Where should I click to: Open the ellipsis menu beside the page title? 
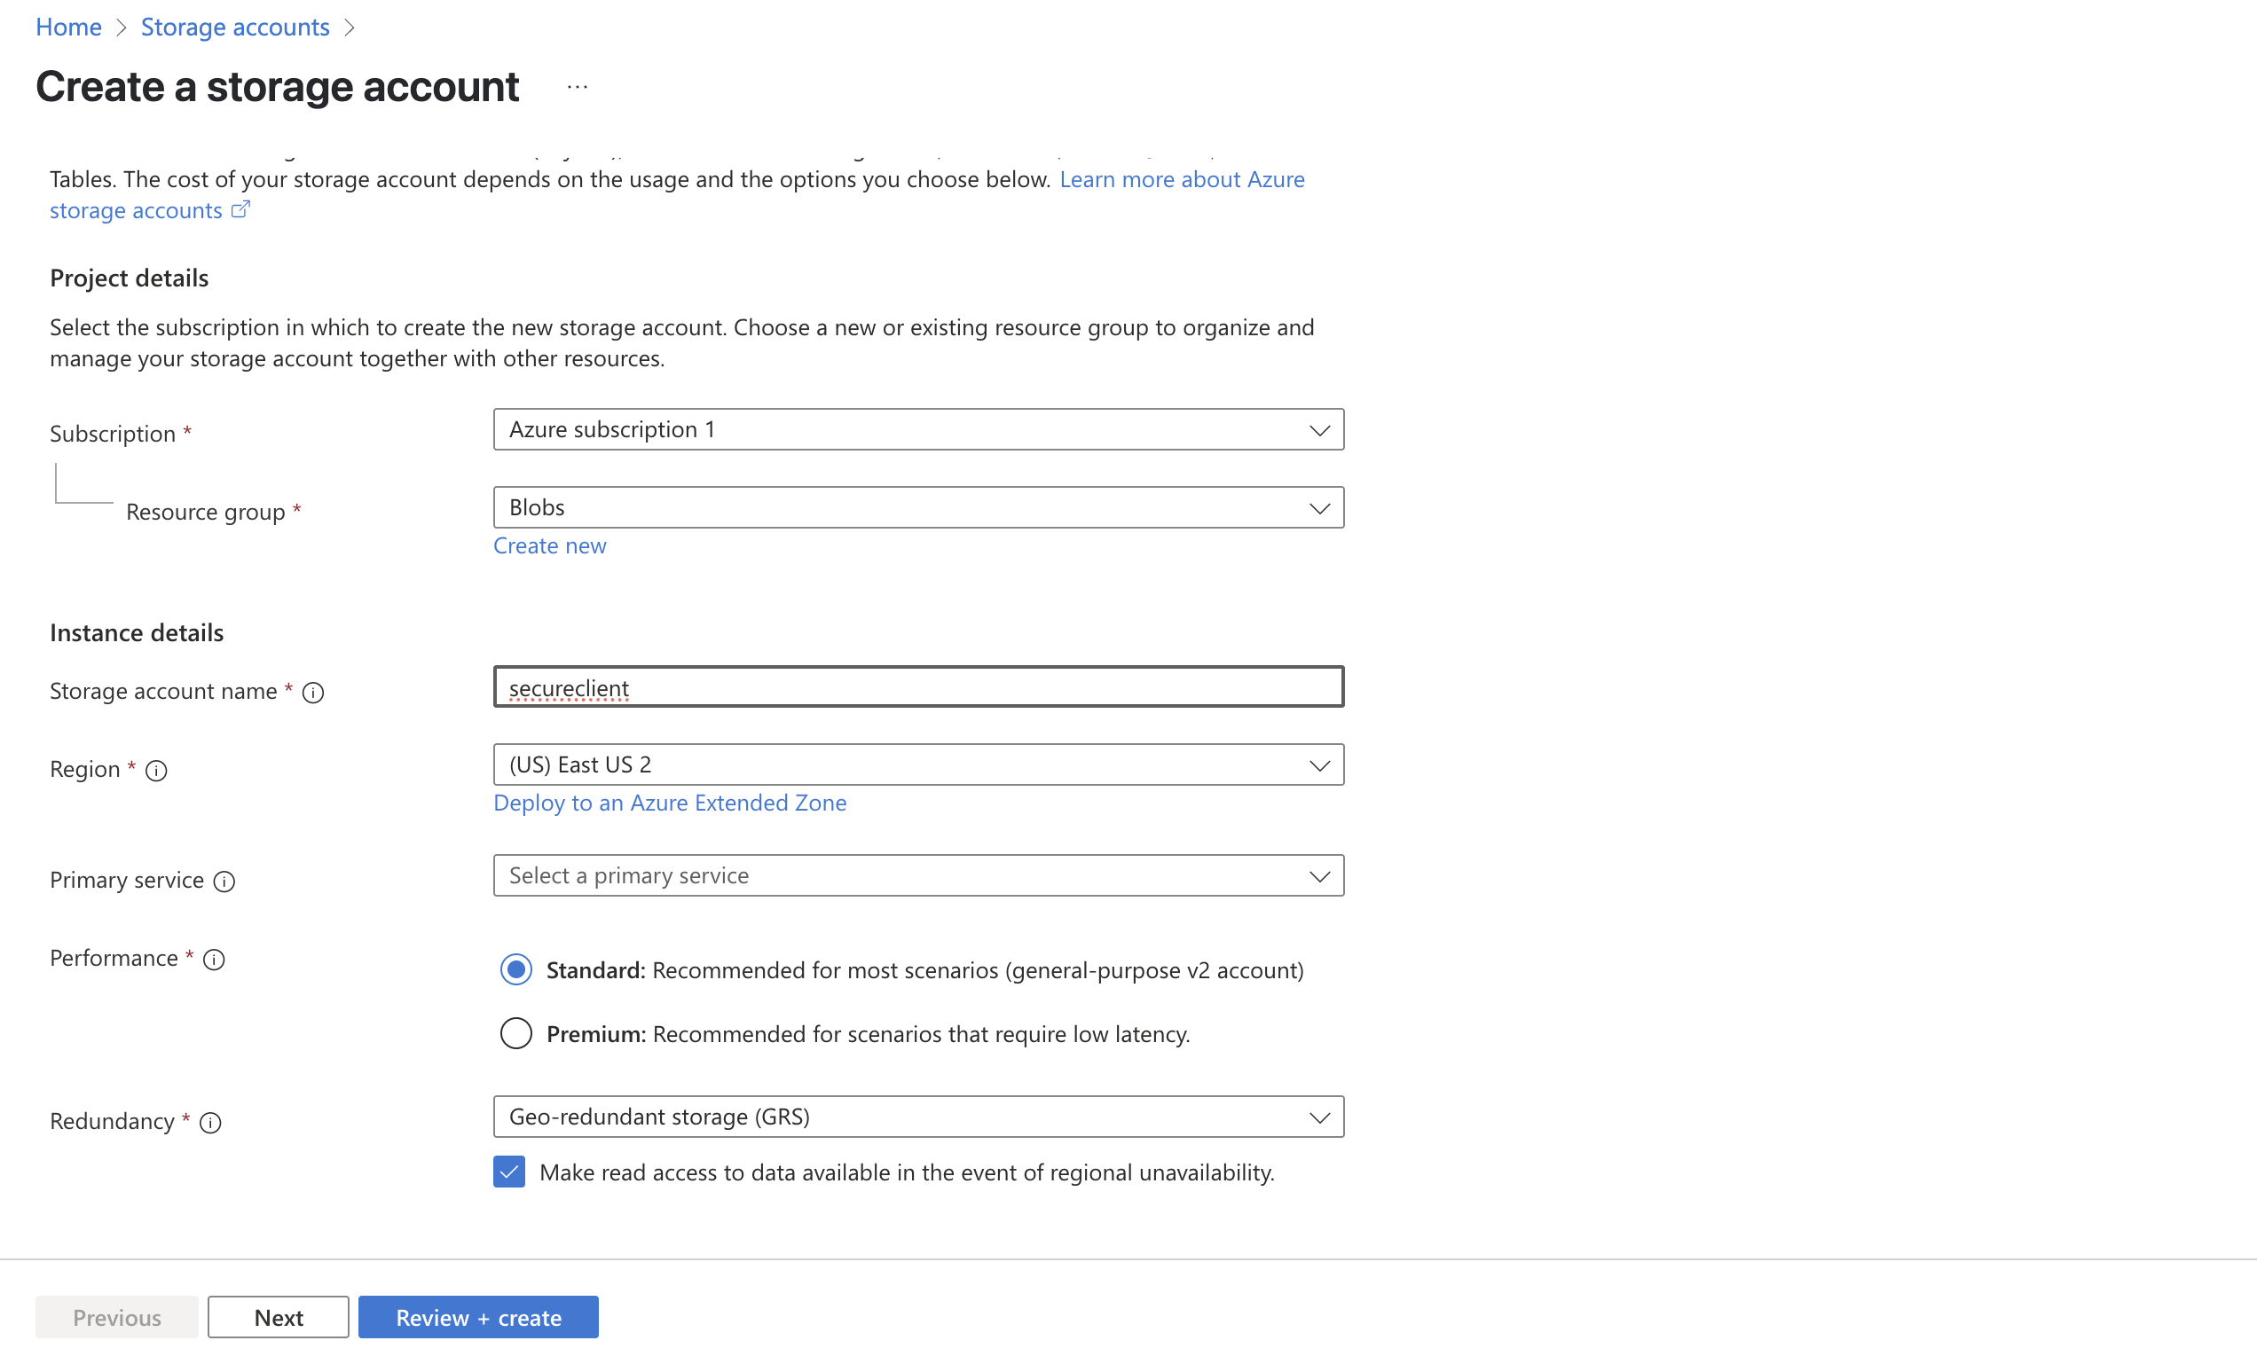577,87
